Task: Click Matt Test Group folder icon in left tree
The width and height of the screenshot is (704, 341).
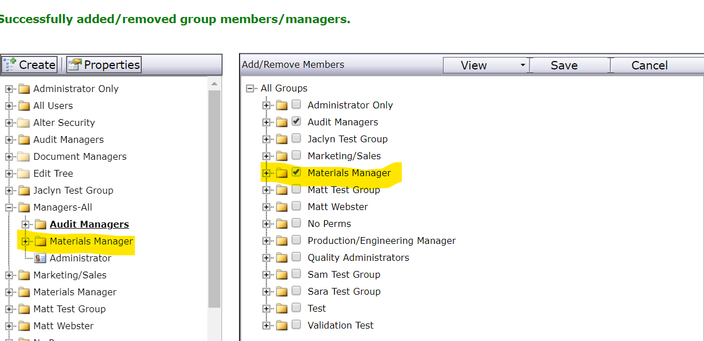Action: coord(24,309)
